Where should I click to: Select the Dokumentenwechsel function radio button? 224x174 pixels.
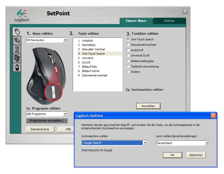click(128, 45)
